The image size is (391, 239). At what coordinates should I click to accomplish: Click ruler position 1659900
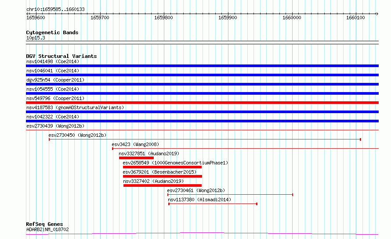[228, 18]
